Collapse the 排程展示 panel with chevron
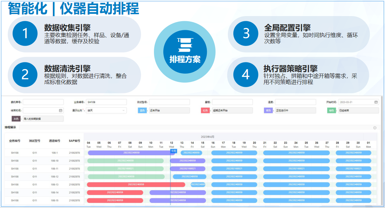This screenshot has width=385, height=208. tap(375, 128)
